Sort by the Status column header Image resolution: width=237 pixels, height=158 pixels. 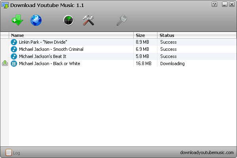197,35
